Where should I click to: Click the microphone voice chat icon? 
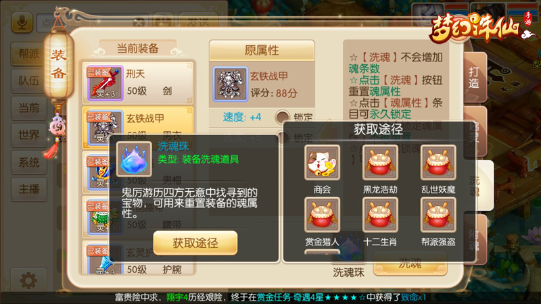(x=22, y=22)
